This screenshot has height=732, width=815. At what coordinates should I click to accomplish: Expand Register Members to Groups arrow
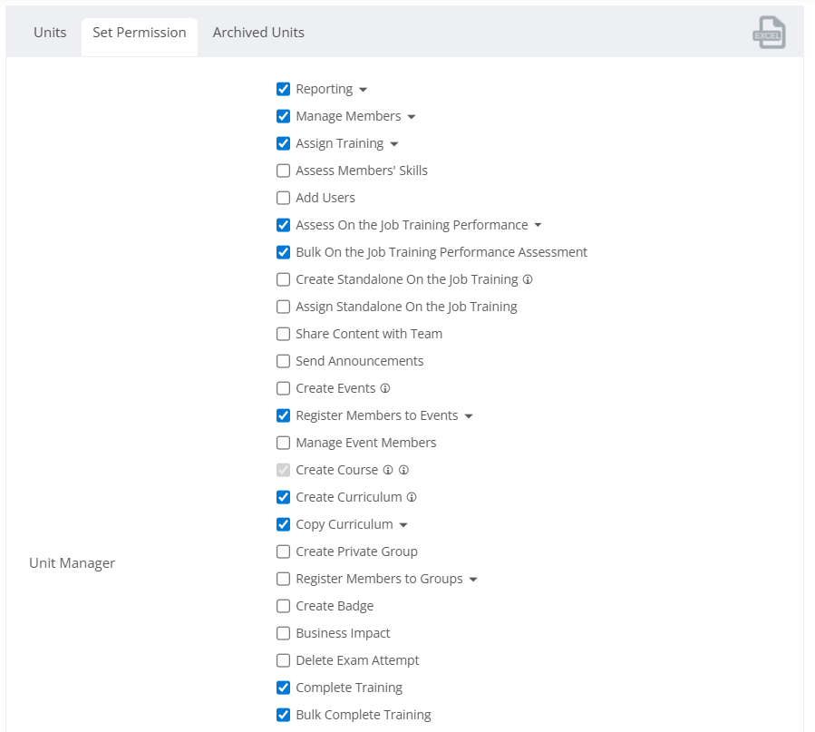[473, 579]
